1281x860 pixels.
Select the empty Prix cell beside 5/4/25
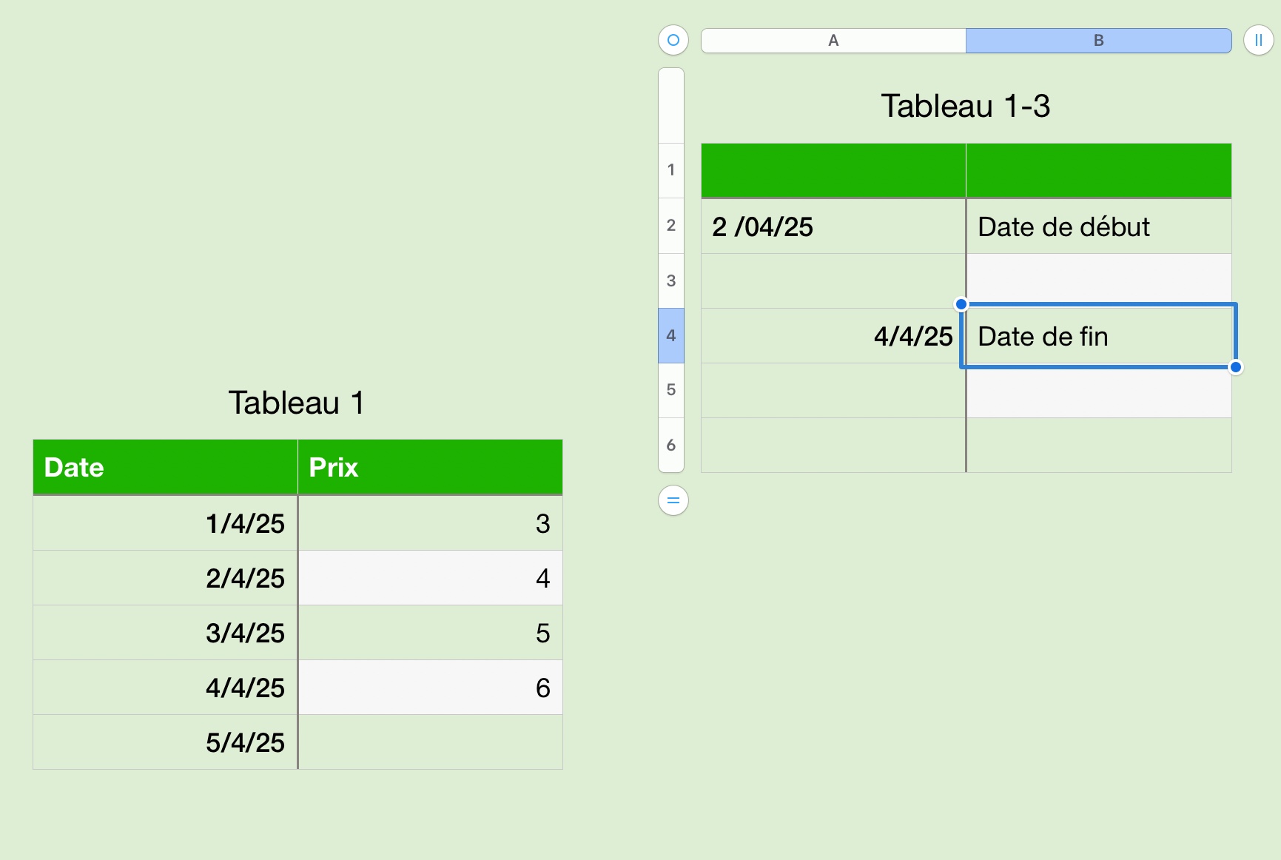point(429,742)
